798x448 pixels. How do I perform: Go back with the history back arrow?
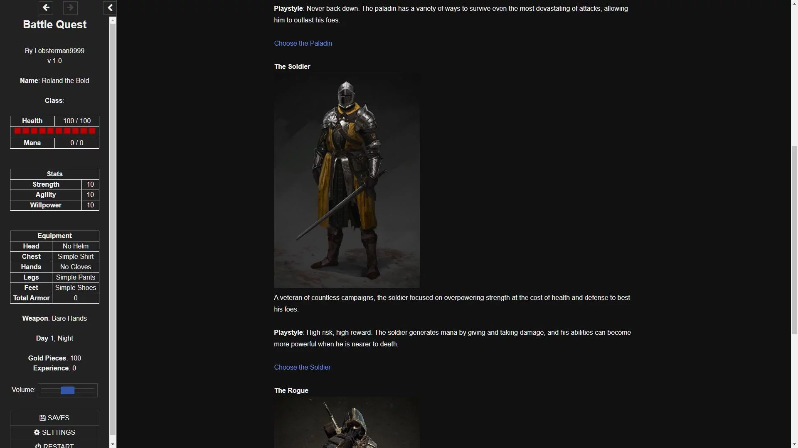click(46, 7)
